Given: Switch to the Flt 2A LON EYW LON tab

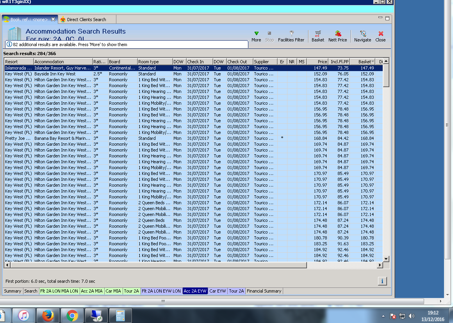Looking at the screenshot, I should pos(161,291).
